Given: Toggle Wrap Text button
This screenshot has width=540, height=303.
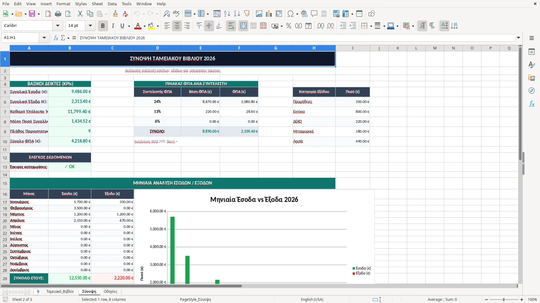Looking at the screenshot, I should click(x=231, y=26).
